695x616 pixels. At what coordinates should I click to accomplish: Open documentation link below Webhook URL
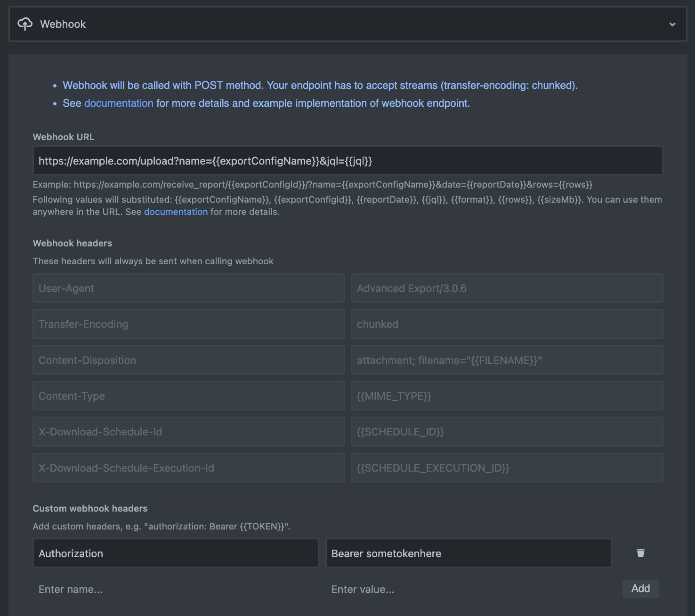[176, 212]
